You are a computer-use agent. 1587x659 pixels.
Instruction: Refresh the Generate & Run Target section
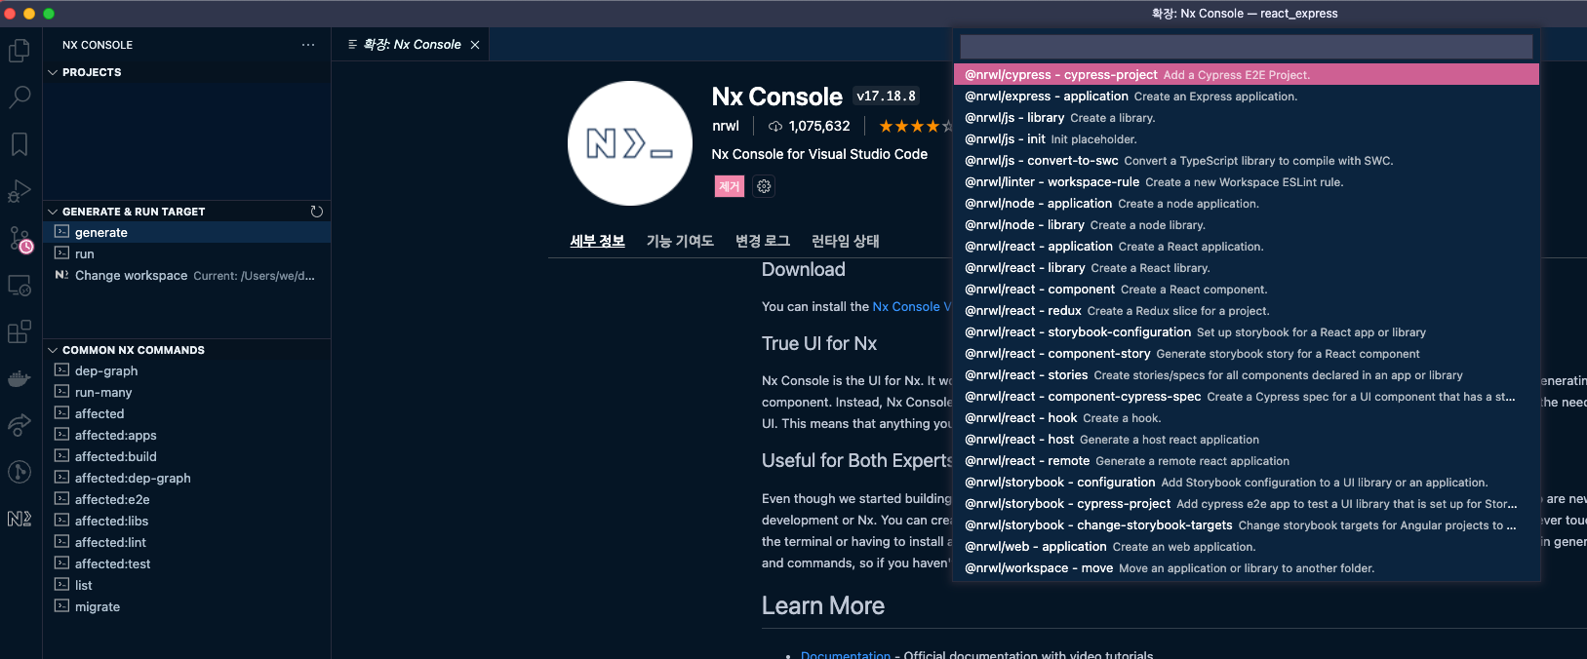(316, 212)
